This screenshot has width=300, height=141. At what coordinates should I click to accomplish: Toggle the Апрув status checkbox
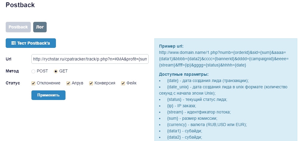[x=68, y=83]
